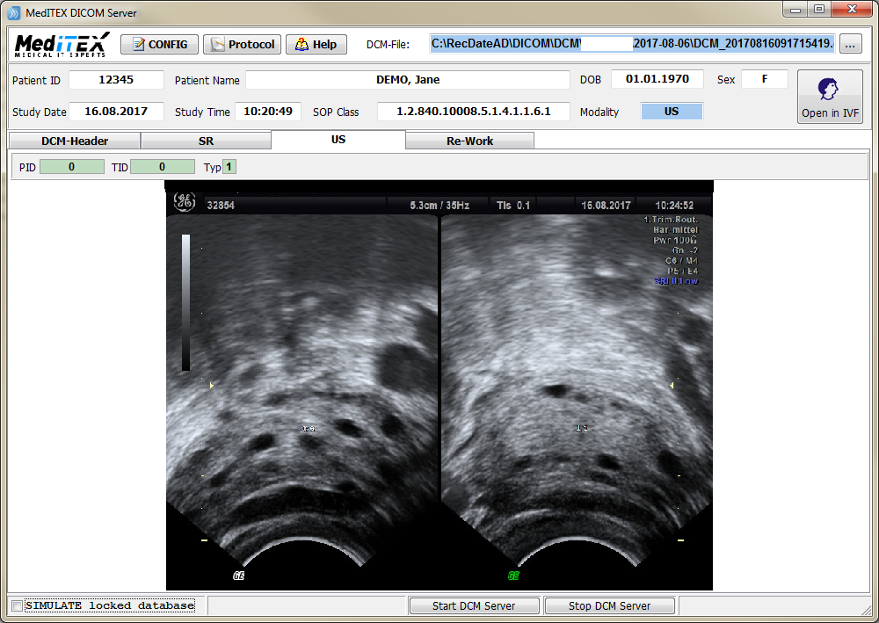Close the MedITEX DICOM Server window
This screenshot has height=623, width=879.
(852, 10)
